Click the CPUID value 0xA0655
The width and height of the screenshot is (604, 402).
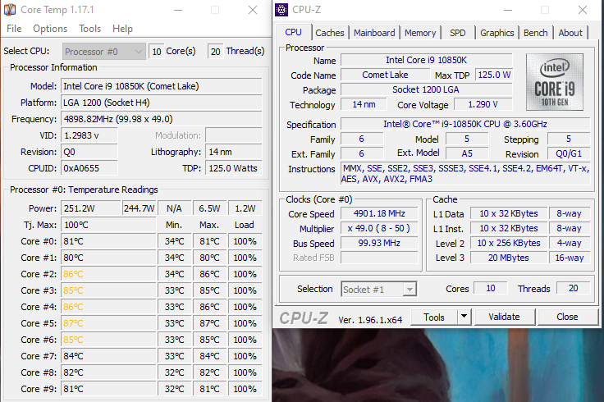(x=89, y=168)
